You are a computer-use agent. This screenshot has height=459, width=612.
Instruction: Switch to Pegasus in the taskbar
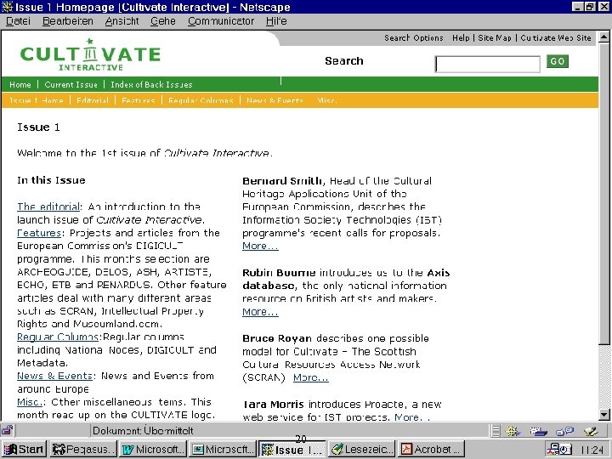coord(83,450)
